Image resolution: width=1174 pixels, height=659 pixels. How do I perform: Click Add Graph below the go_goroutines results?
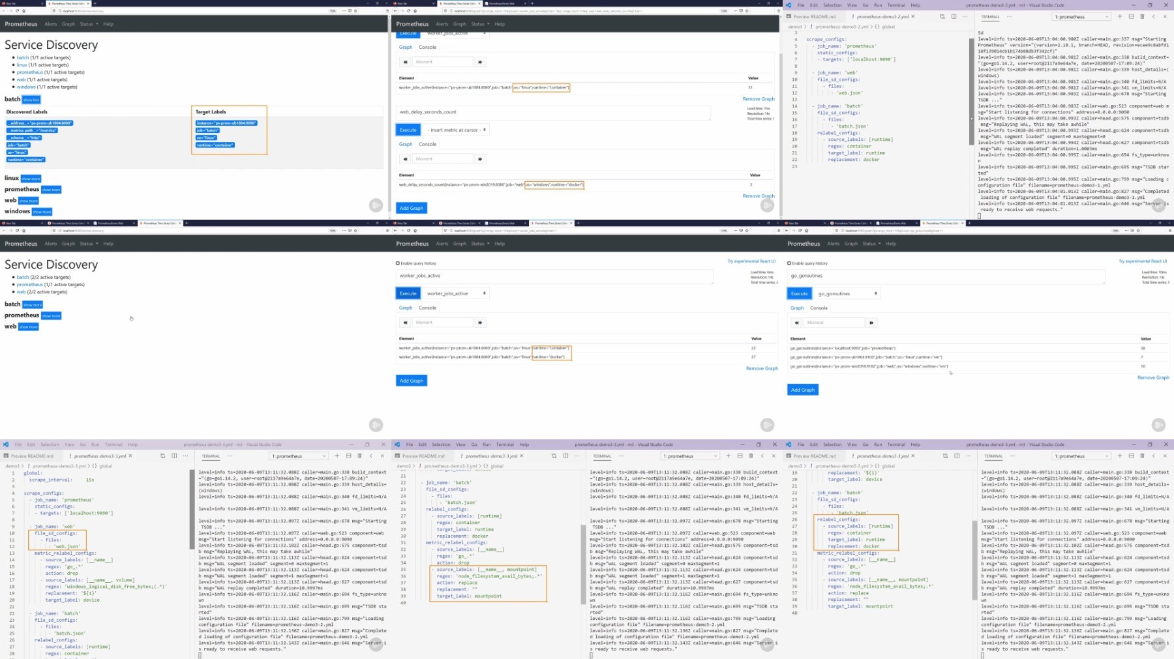click(803, 390)
